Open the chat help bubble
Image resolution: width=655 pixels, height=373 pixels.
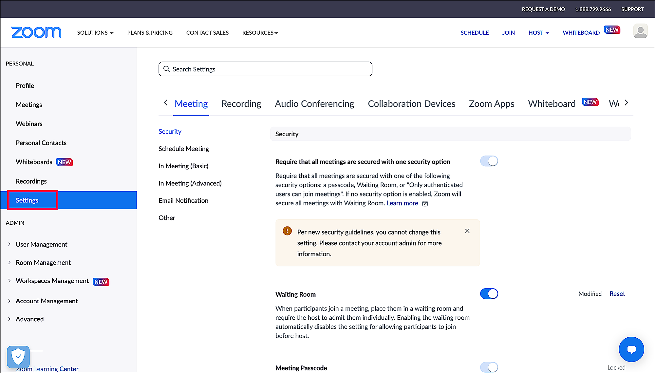tap(631, 349)
